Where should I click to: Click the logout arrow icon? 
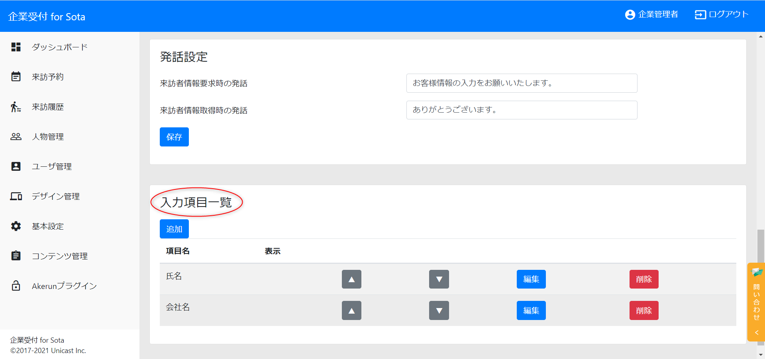point(700,15)
